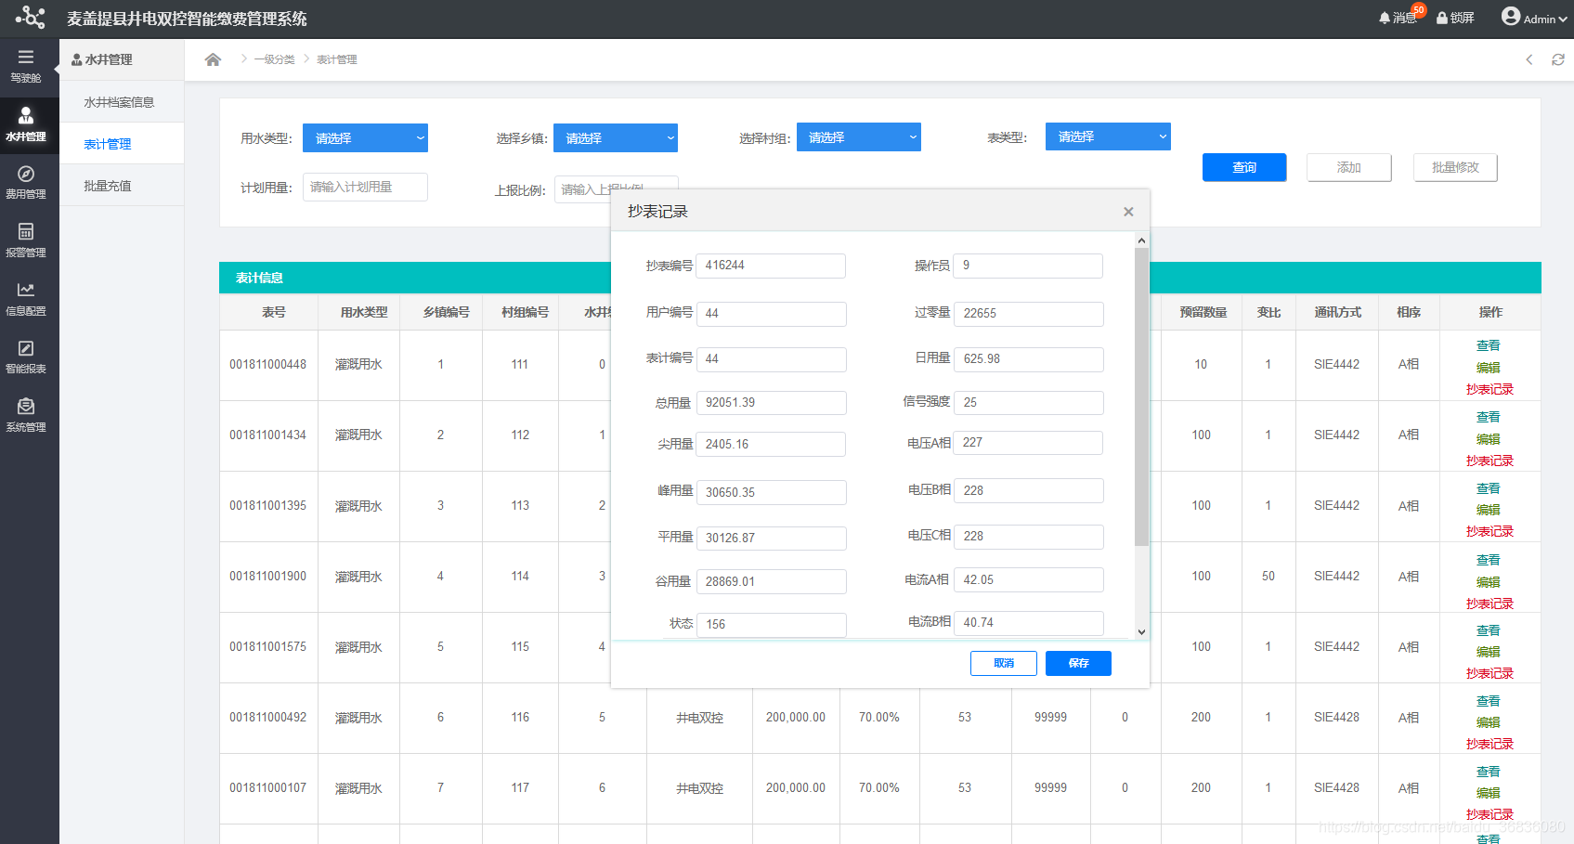Click the dialog scroll up arrow
Screen dimensions: 1574x844
click(1141, 240)
